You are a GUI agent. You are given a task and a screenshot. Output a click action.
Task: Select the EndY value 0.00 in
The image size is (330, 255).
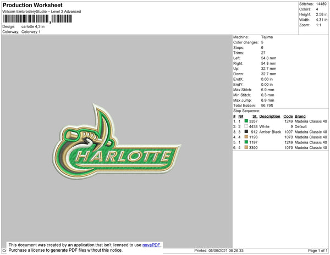point(267,85)
